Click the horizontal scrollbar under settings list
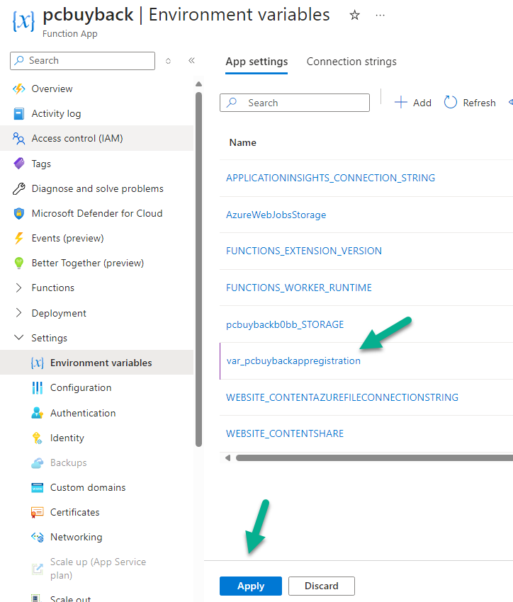513x602 pixels. click(x=374, y=458)
